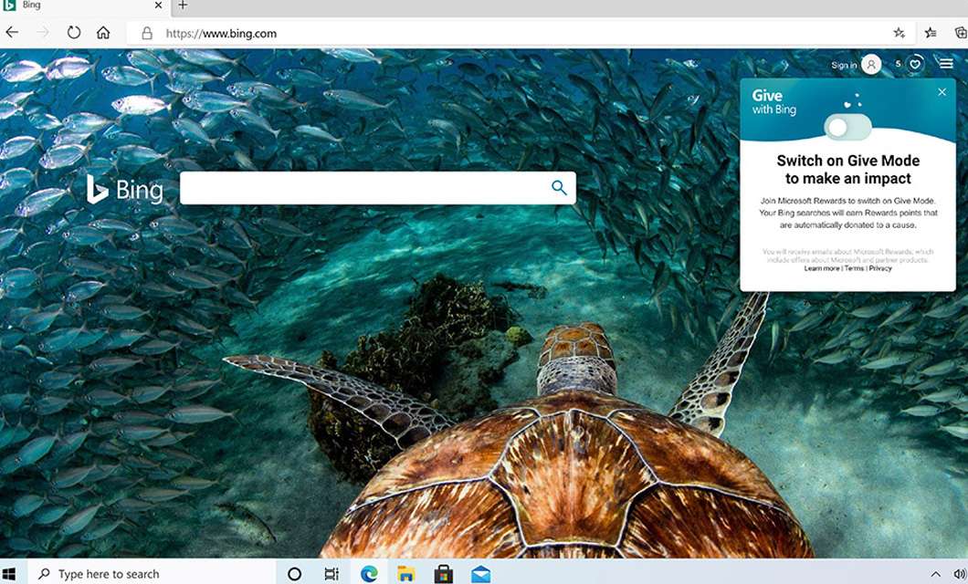Click the magnifier search button
968x584 pixels.
click(x=559, y=187)
